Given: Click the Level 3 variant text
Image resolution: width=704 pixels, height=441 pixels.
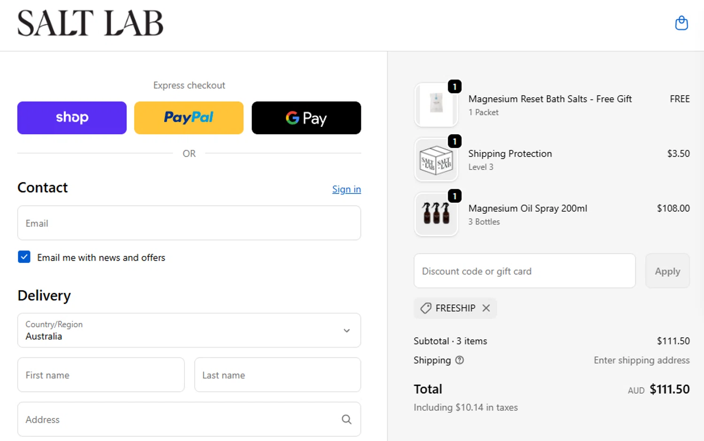Looking at the screenshot, I should click(x=481, y=167).
